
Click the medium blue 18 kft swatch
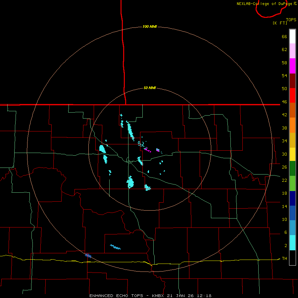coord(292,213)
